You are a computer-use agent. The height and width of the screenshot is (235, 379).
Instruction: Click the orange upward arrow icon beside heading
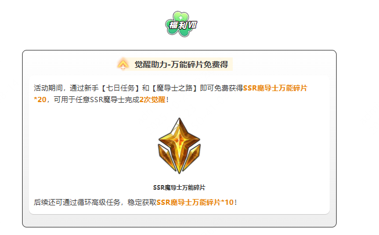coord(123,64)
